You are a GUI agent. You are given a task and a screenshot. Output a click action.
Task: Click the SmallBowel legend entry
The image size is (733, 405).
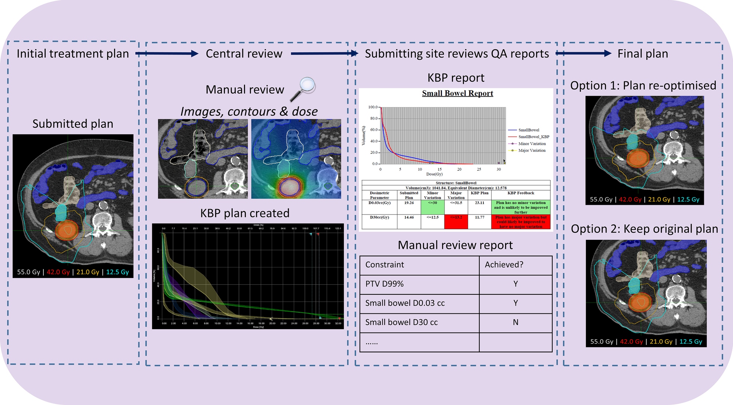[524, 130]
